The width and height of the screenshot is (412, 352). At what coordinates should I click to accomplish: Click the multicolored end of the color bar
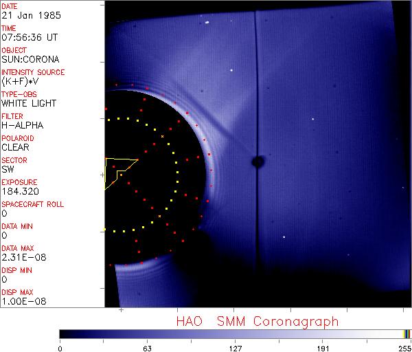tap(407, 334)
